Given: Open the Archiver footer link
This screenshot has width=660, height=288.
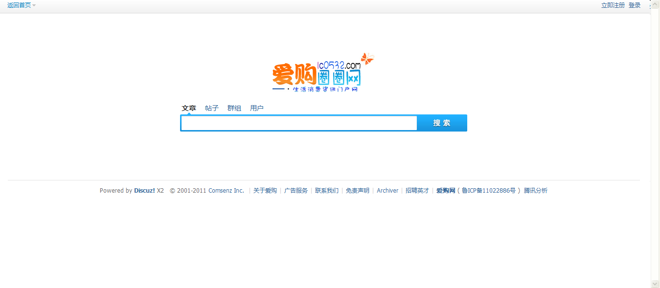Looking at the screenshot, I should click(x=387, y=191).
